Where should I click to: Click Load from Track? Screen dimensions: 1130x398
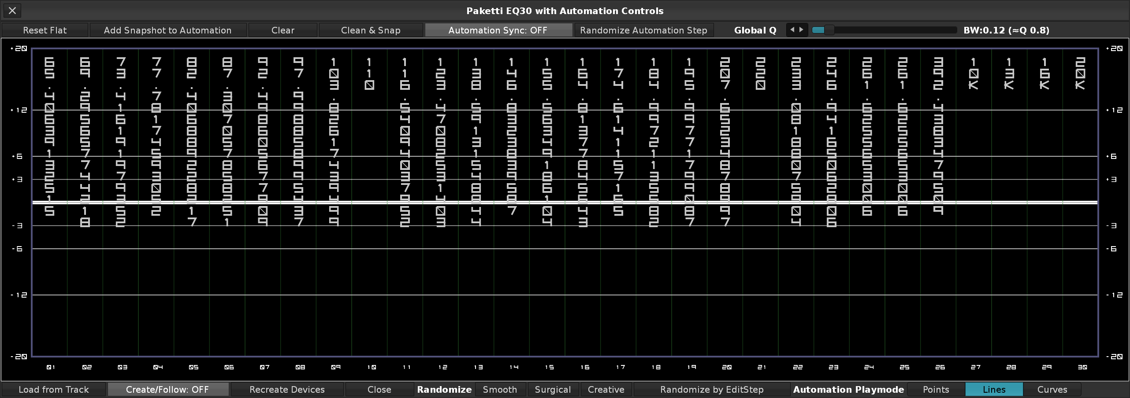pyautogui.click(x=54, y=390)
